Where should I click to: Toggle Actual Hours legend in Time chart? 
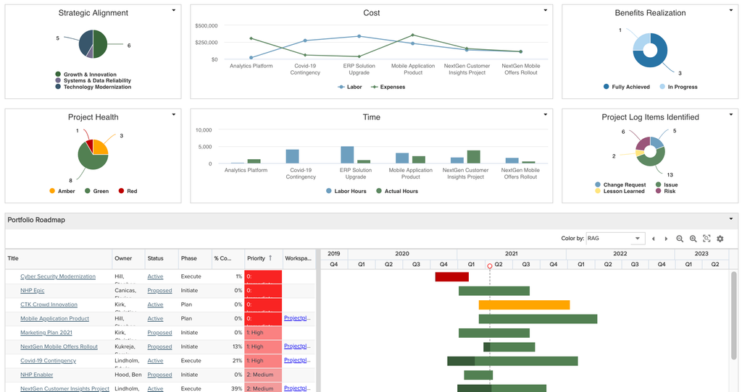click(397, 191)
